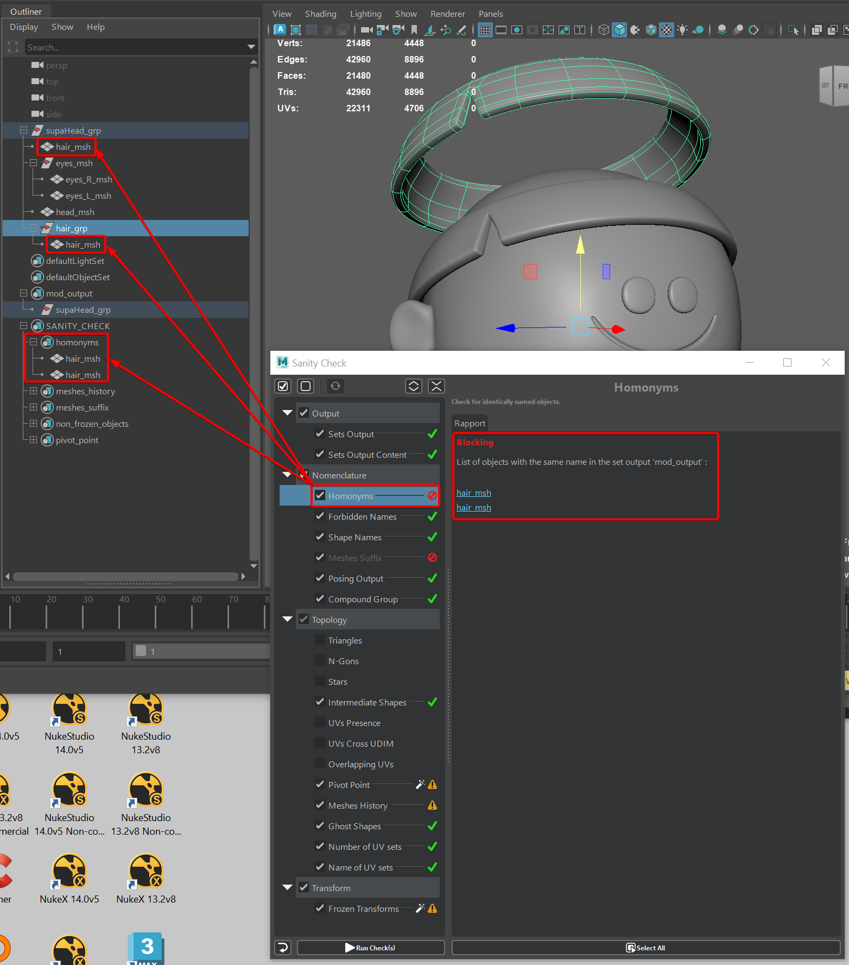Collapse supaHead_grp in Outliner

click(23, 130)
